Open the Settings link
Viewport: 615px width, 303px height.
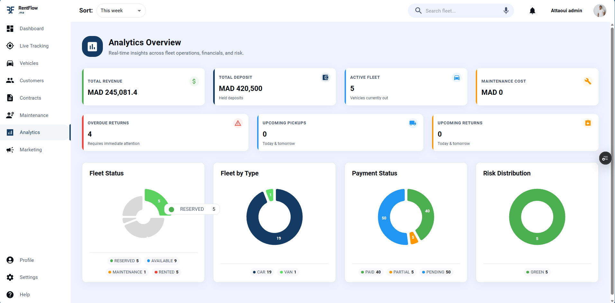point(29,277)
